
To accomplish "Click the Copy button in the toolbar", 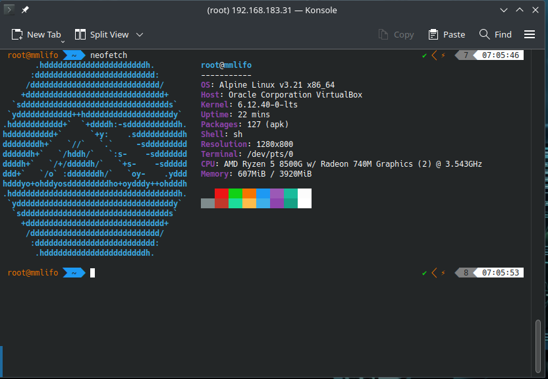I will (397, 34).
